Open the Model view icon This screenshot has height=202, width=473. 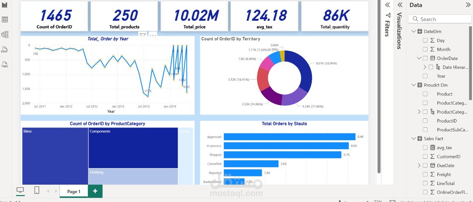[5, 34]
